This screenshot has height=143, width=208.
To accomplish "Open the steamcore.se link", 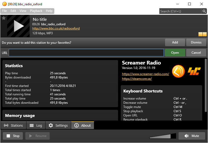I will click(137, 79).
